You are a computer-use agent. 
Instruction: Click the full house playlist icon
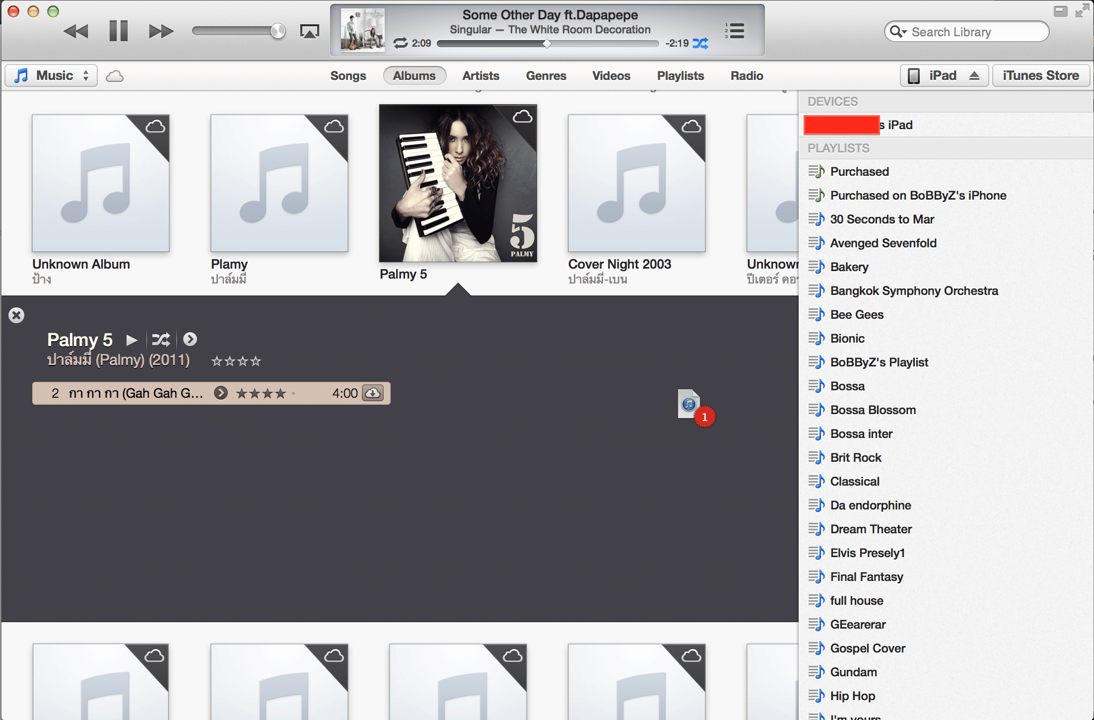click(817, 600)
